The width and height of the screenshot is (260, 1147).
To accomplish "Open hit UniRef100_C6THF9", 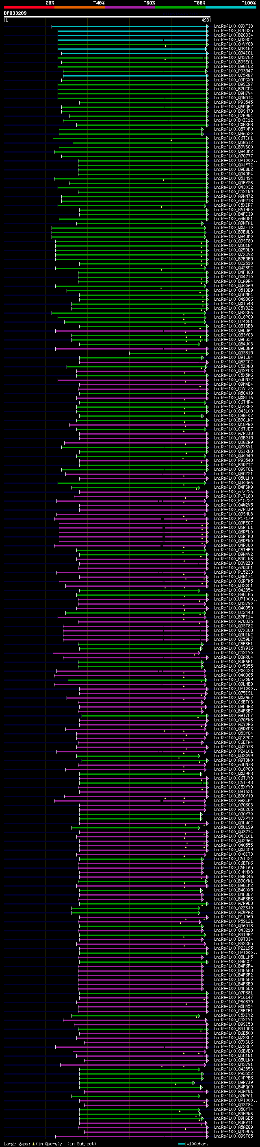I will pos(233,550).
